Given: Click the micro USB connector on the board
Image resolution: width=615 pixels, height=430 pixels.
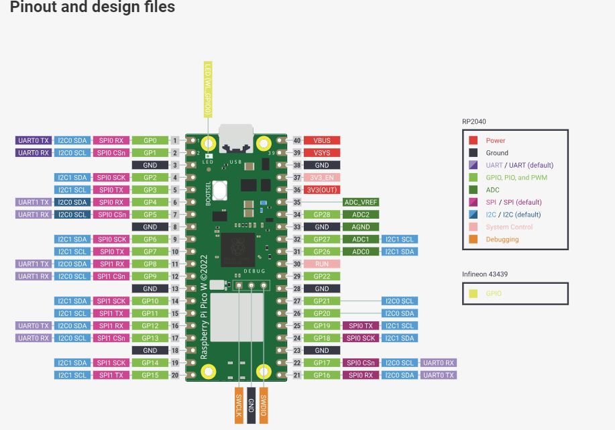Looking at the screenshot, I should tap(235, 138).
